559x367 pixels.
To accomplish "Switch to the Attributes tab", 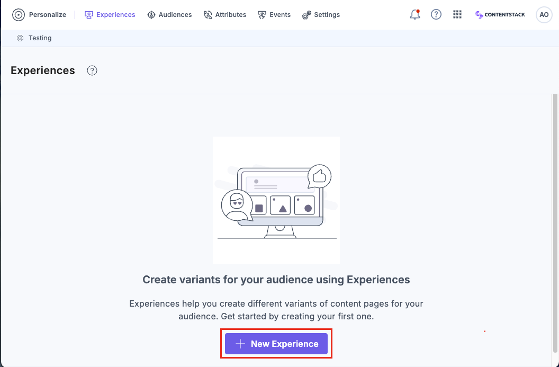I will coord(224,15).
